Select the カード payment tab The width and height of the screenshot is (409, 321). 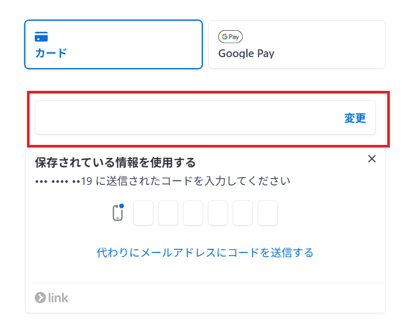(x=114, y=45)
